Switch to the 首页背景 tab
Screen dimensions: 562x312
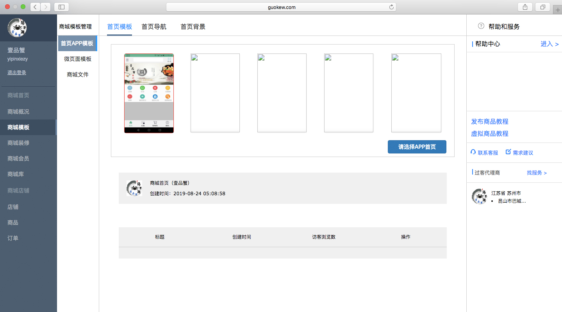click(x=193, y=27)
